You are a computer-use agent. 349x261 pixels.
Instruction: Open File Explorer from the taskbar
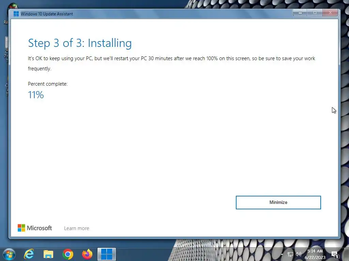coord(48,254)
